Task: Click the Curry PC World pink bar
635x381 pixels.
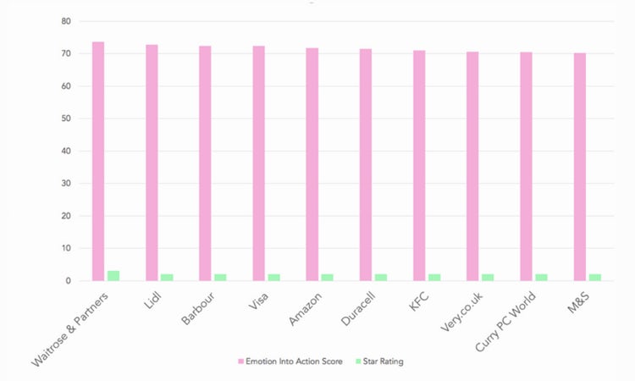Action: coord(526,167)
